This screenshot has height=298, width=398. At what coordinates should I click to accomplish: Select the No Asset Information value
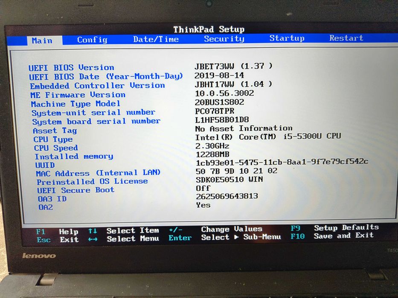[244, 128]
